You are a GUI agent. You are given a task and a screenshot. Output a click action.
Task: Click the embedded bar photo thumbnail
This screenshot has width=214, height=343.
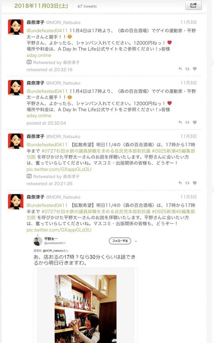click(86, 308)
